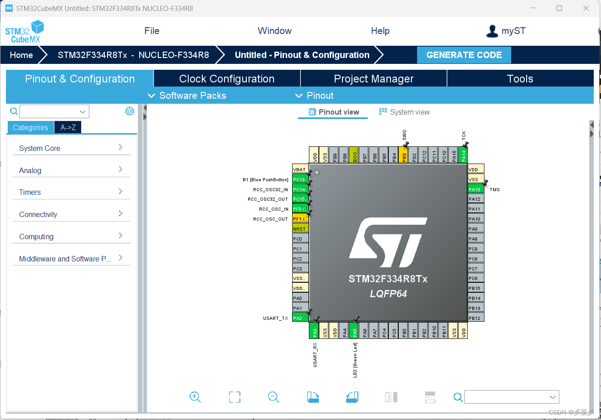
Task: Expand the Analog category
Action: coord(71,170)
